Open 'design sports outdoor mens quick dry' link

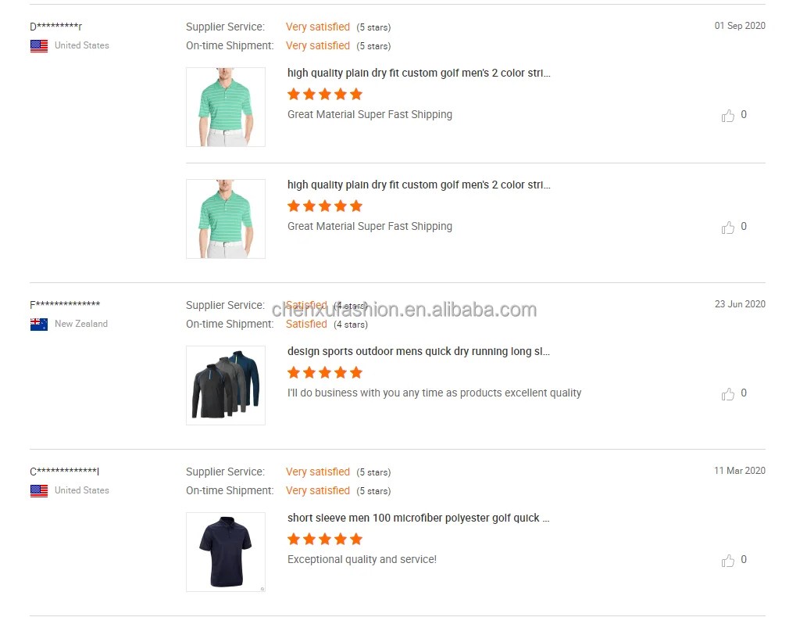tap(419, 352)
